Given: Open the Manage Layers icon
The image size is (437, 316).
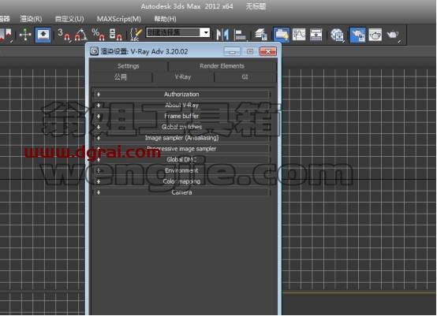Looking at the screenshot, I should coord(260,35).
